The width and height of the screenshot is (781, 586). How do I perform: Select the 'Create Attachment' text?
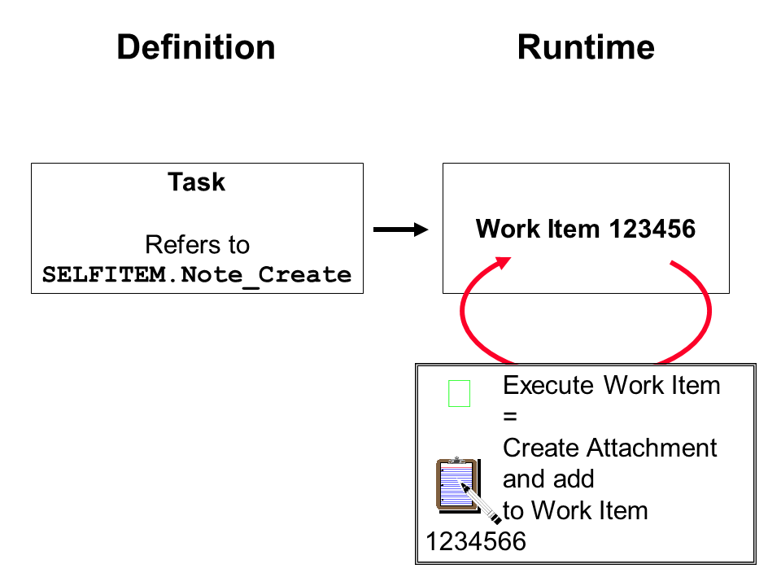pos(609,448)
